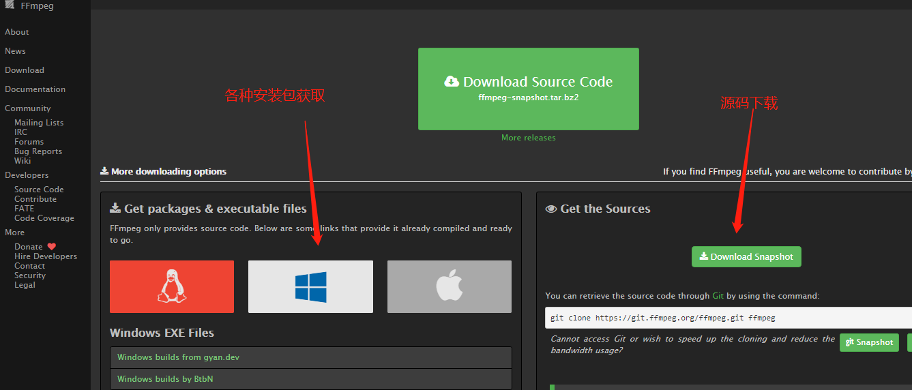Open Security sidebar link
The height and width of the screenshot is (390, 912).
coord(30,275)
